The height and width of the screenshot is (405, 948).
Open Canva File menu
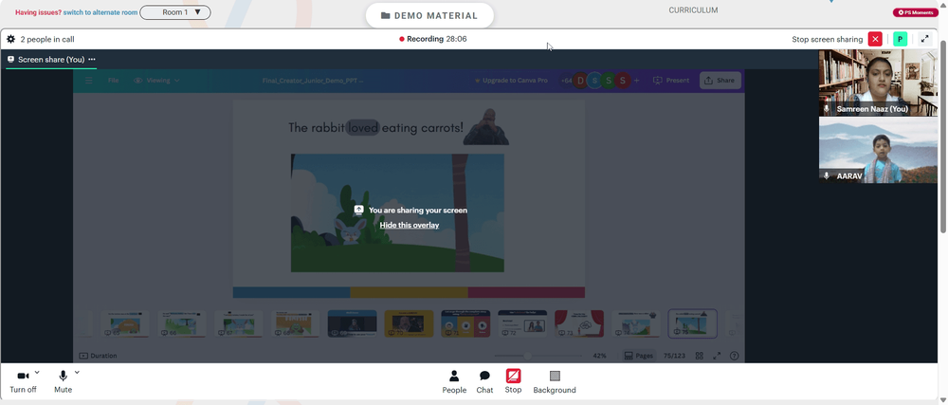point(113,81)
